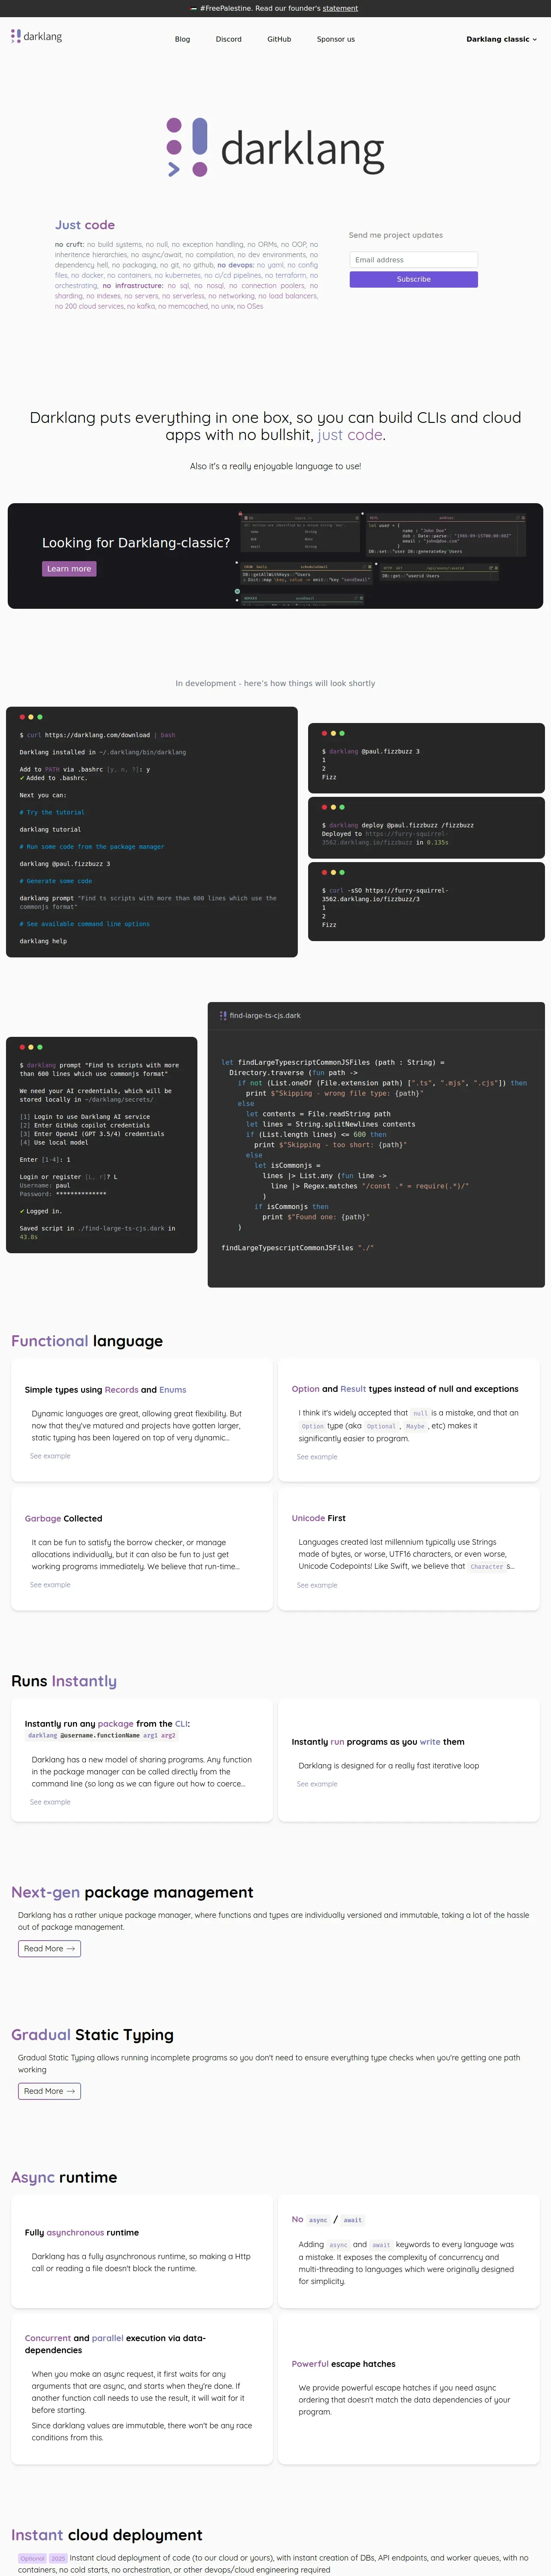This screenshot has height=2576, width=551.
Task: Read More about Gradual Static Typing
Action: (49, 2091)
